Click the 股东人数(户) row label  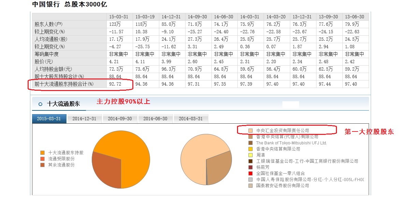coord(49,24)
